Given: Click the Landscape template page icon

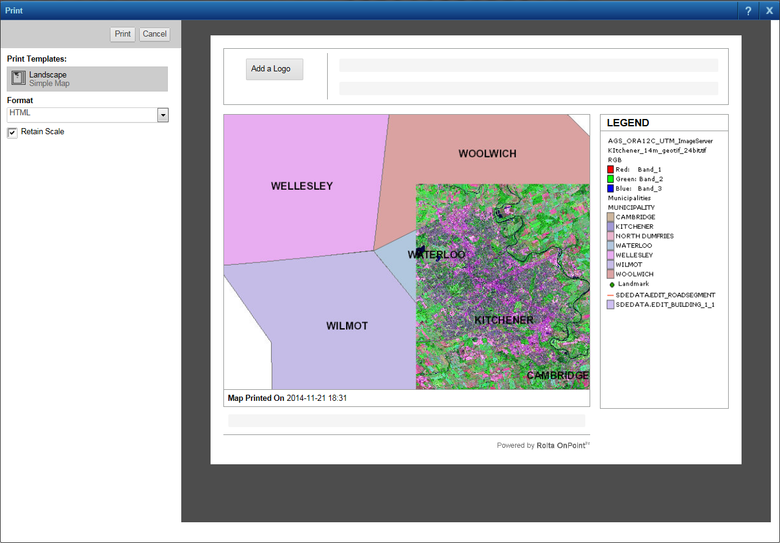Looking at the screenshot, I should (18, 78).
